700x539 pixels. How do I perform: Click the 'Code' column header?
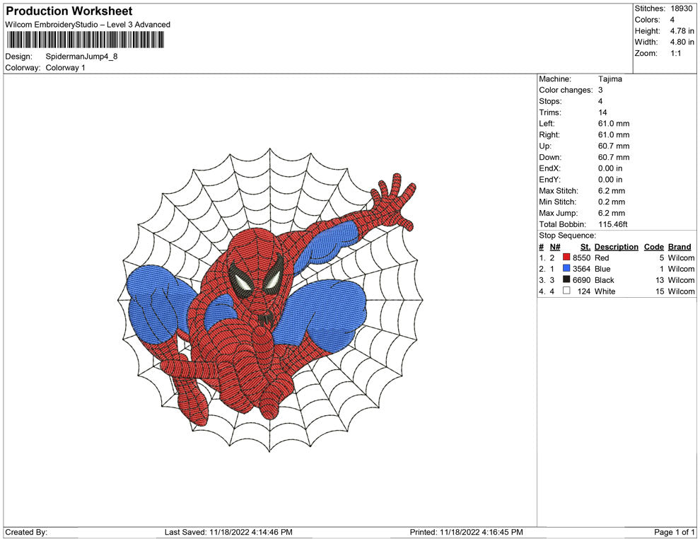click(x=653, y=246)
